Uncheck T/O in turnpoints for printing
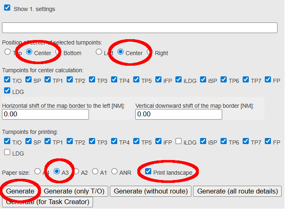 point(7,141)
